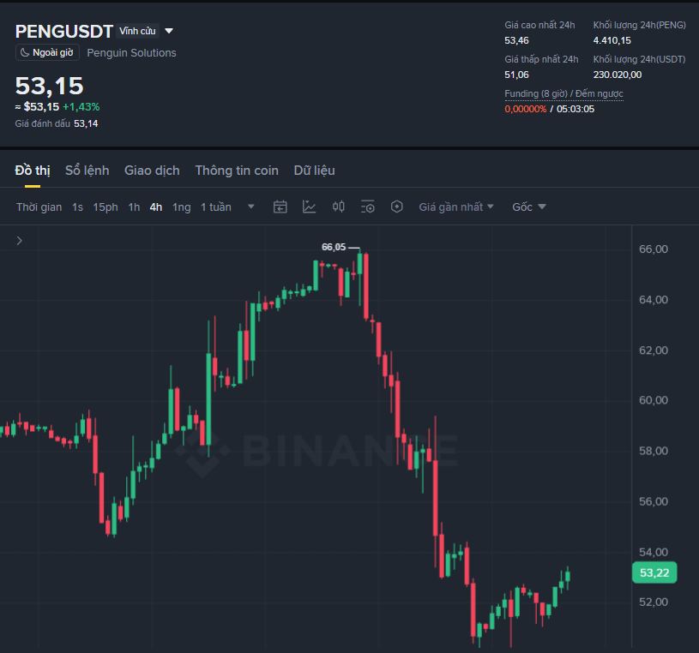Viewport: 699px width, 653px height.
Task: Click the 66,05 high price marker
Action: tap(334, 247)
